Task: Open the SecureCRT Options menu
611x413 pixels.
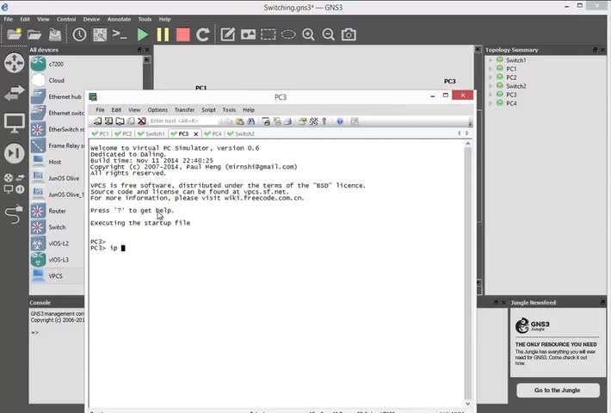Action: point(157,110)
